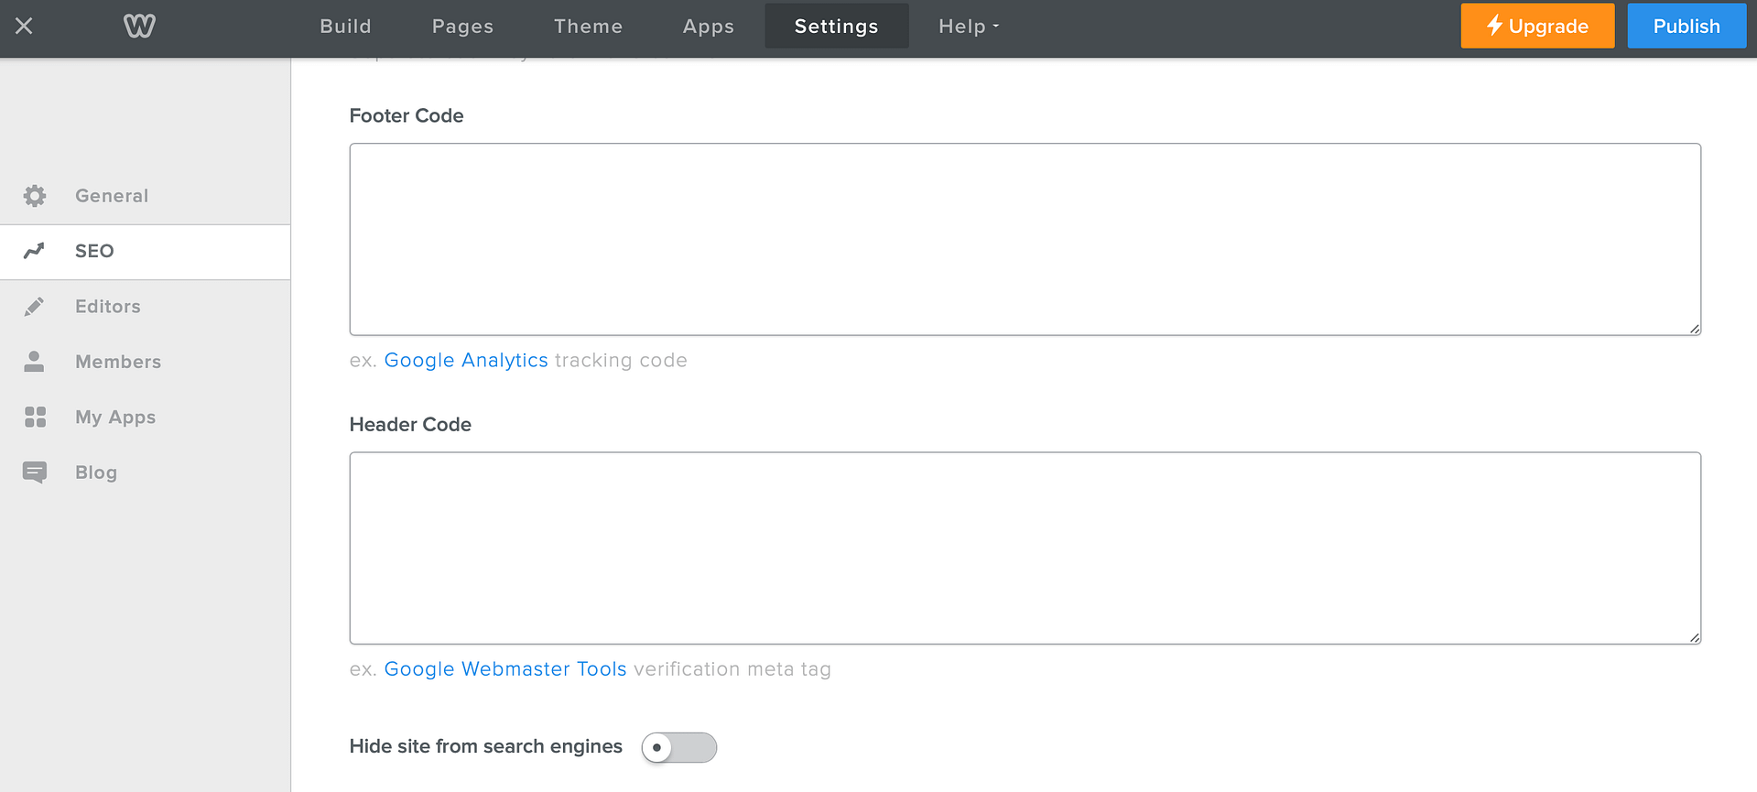Switch to the Pages tab
The image size is (1757, 792).
(x=462, y=27)
